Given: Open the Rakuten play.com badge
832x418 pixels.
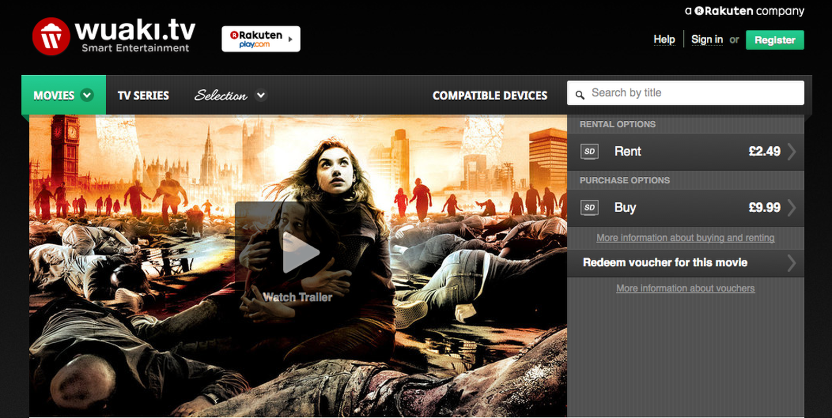Looking at the screenshot, I should click(261, 39).
